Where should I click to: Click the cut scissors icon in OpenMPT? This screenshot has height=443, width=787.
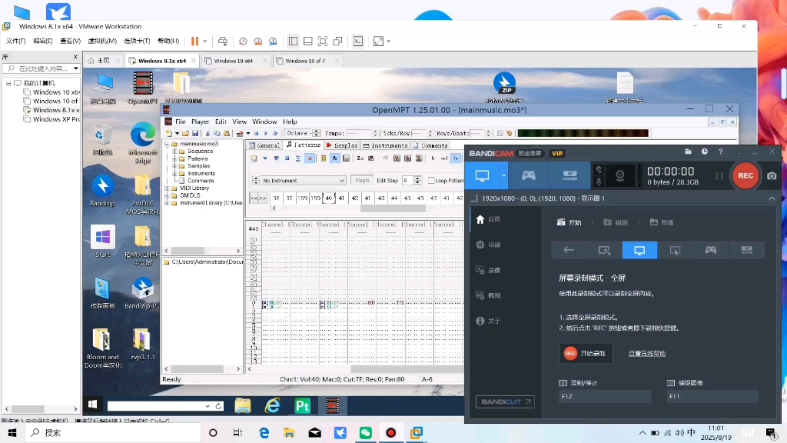tap(208, 134)
